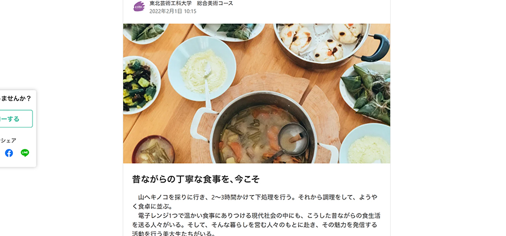Click paragraph starting 山へキノコを採りに行き
This screenshot has width=506, height=236.
pos(255,202)
